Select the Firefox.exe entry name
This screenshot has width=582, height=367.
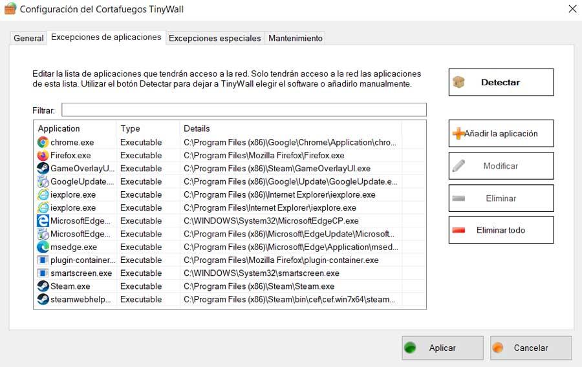[70, 155]
